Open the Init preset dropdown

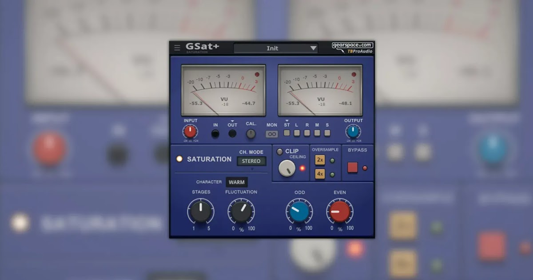[275, 48]
